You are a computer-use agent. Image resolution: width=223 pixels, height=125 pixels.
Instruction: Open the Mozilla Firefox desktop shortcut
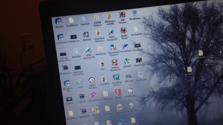click(x=124, y=30)
